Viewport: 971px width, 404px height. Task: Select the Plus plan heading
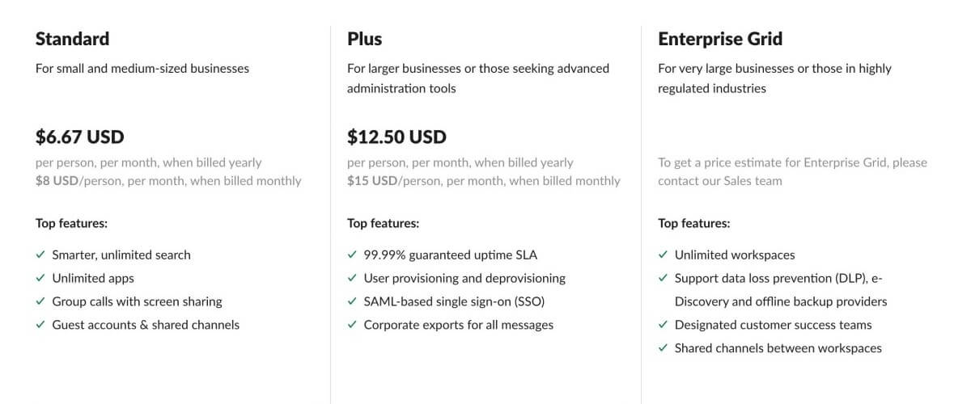364,39
